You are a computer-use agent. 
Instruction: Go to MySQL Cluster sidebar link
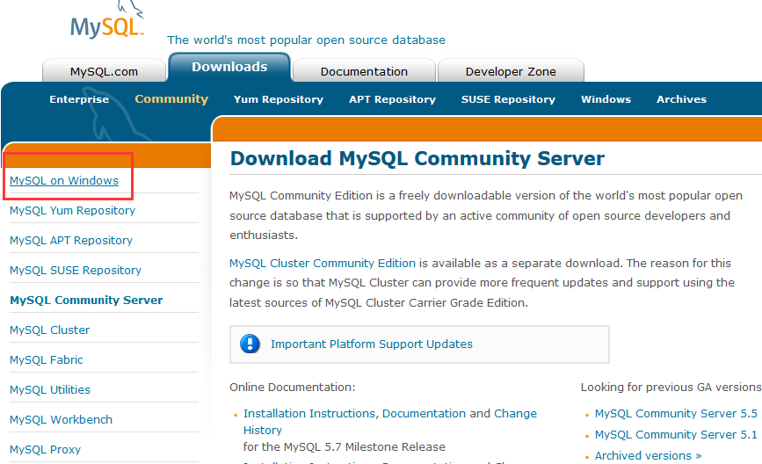coord(49,330)
